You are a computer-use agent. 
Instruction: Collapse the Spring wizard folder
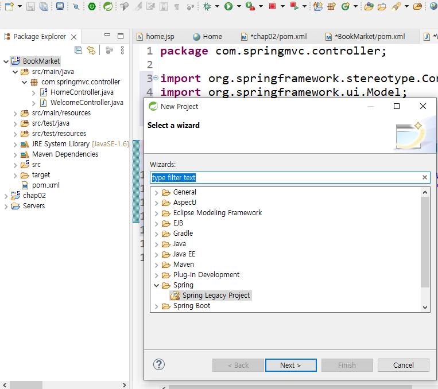[156, 285]
